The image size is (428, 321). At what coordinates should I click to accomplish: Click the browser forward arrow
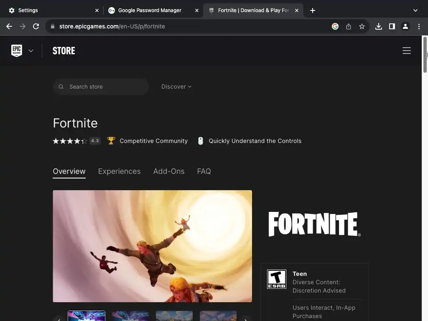click(x=23, y=26)
